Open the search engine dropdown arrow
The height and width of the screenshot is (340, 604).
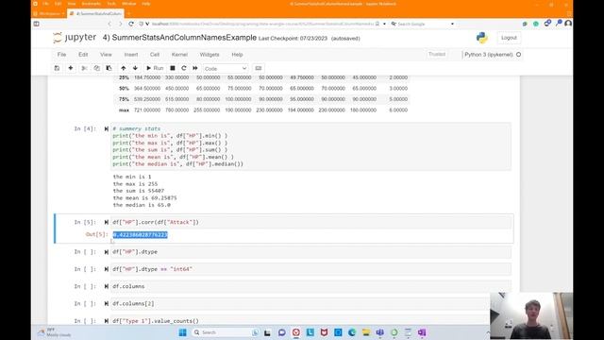point(452,24)
